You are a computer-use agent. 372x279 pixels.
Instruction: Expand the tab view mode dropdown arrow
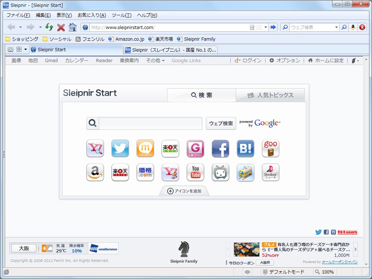(25, 49)
